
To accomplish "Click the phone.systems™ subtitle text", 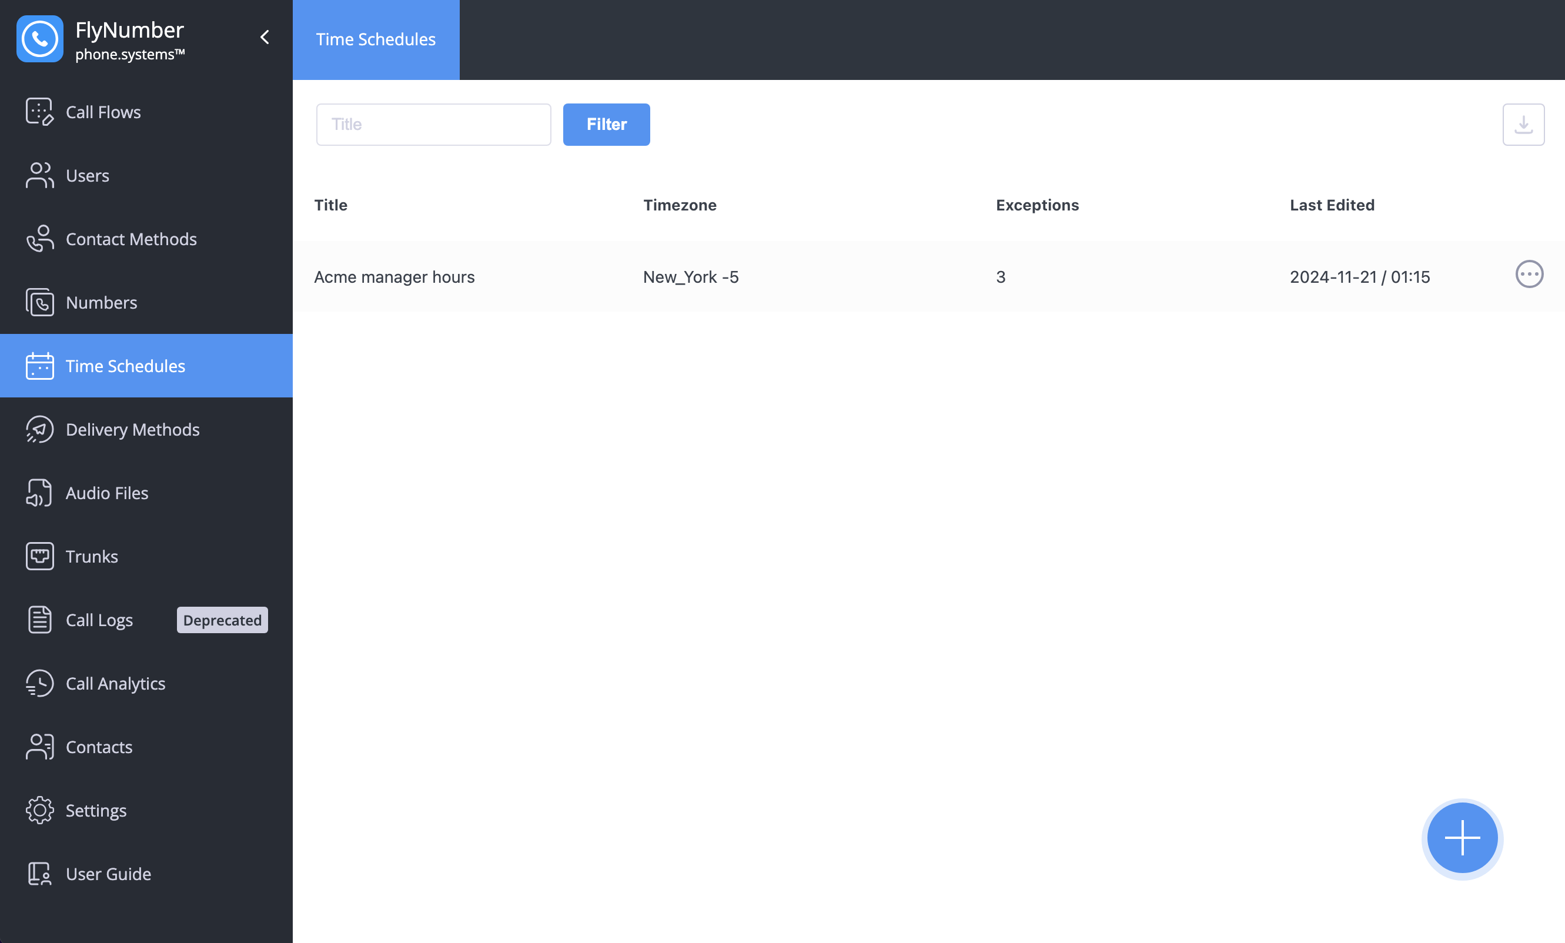I will pyautogui.click(x=130, y=55).
